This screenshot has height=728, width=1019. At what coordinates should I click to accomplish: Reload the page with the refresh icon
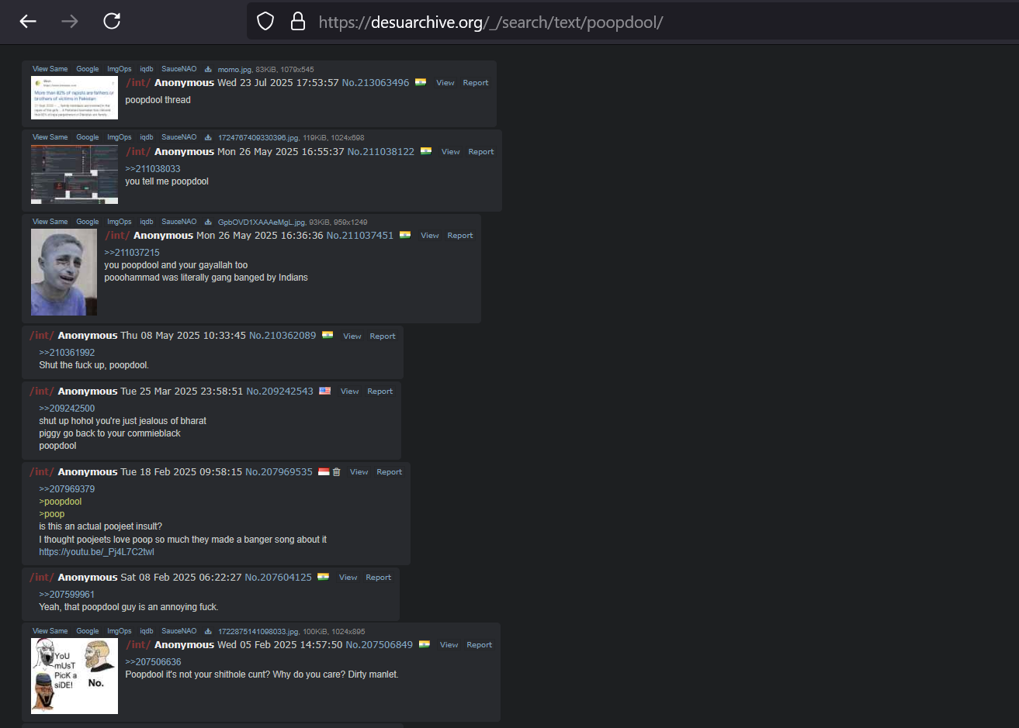[x=112, y=21]
